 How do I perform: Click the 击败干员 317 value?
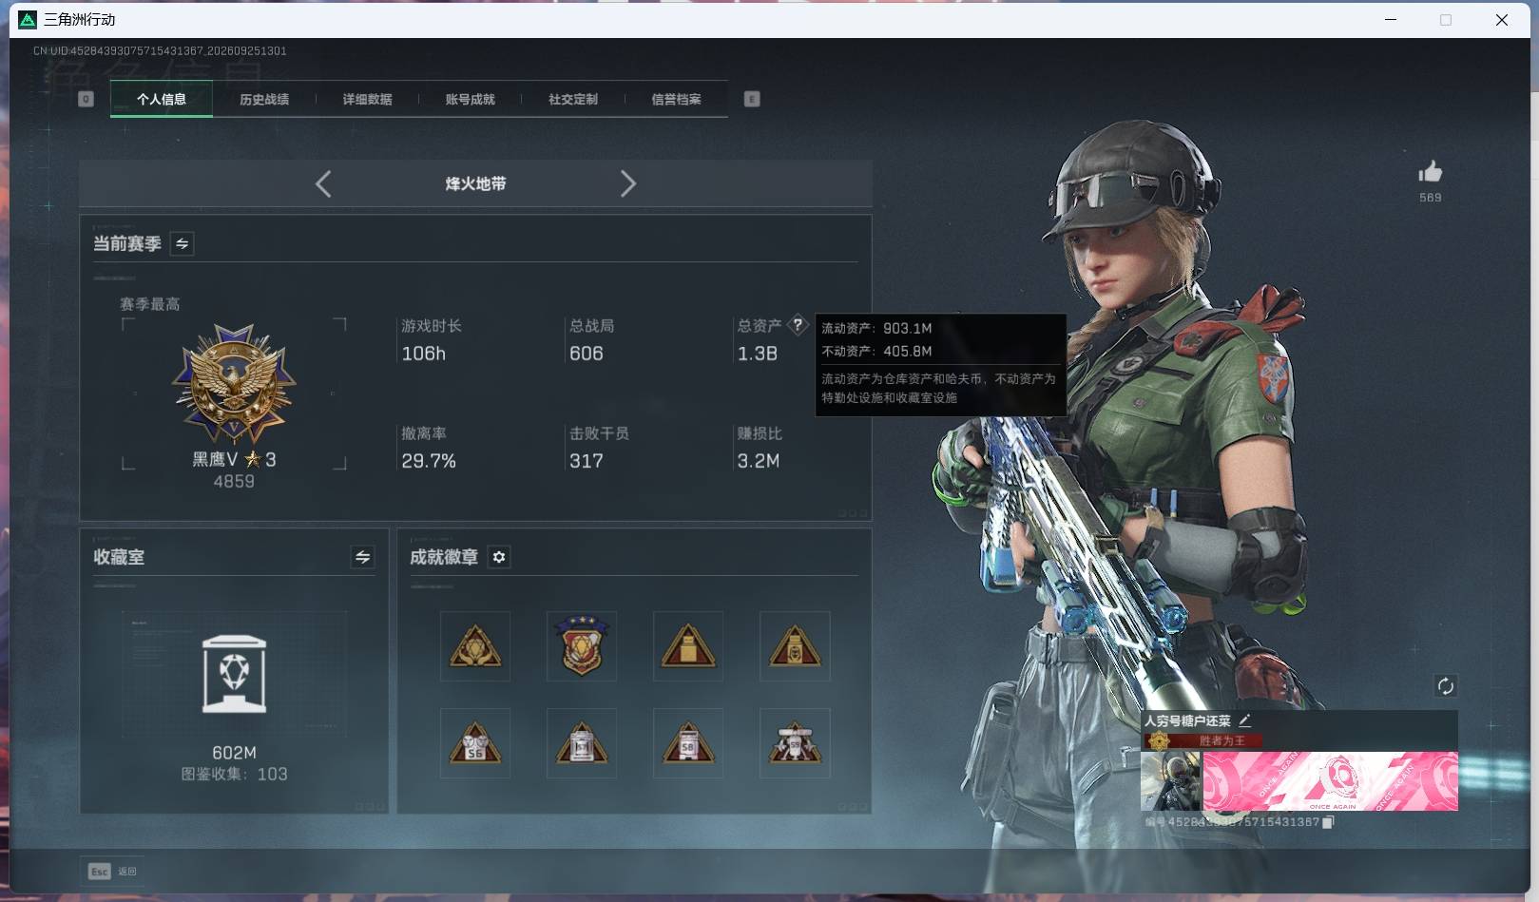(587, 461)
